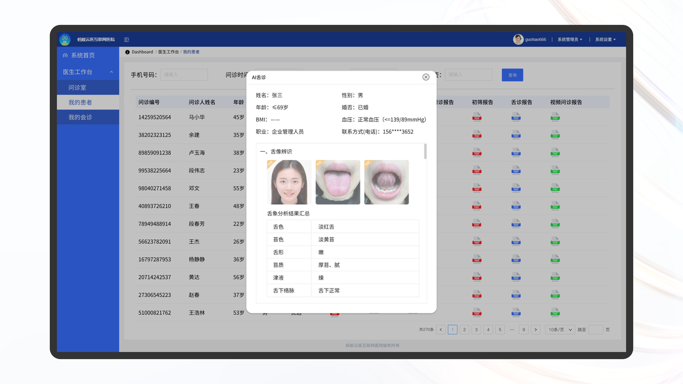Screen dimensions: 683x384
Task: Open 视频问诊报告 PDF for 段春芳
Action: click(555, 223)
